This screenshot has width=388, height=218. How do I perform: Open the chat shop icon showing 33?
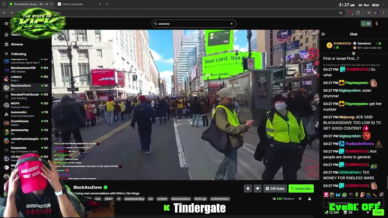tap(348, 213)
